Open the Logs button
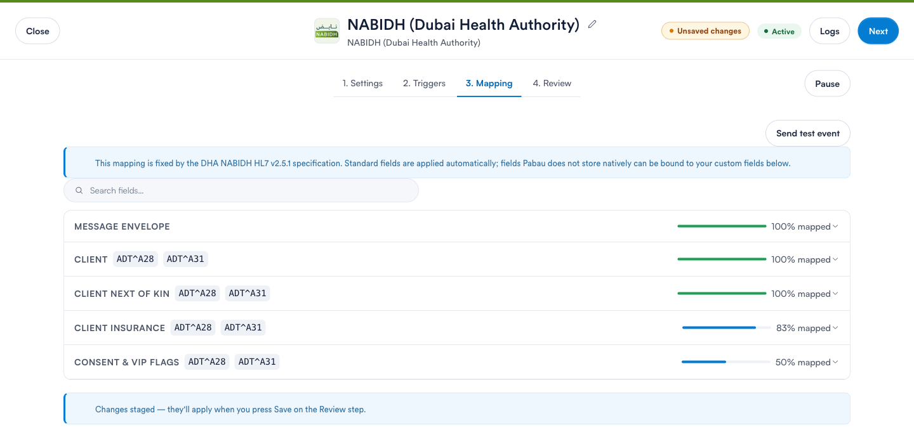914x444 pixels. click(830, 31)
